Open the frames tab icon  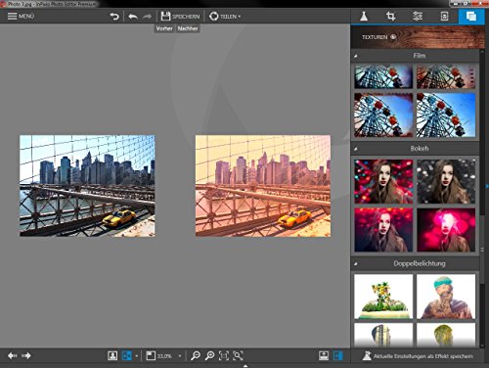(444, 16)
